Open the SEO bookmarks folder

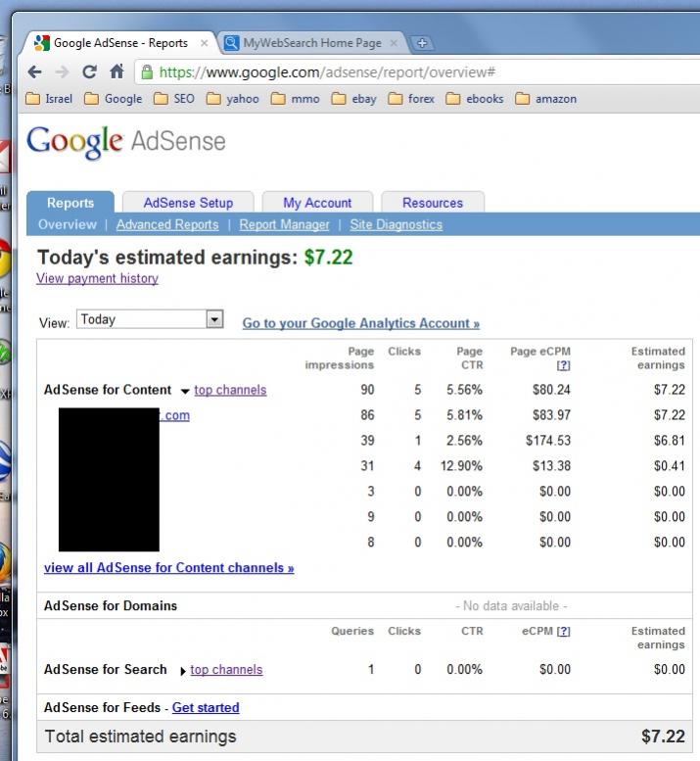(174, 99)
